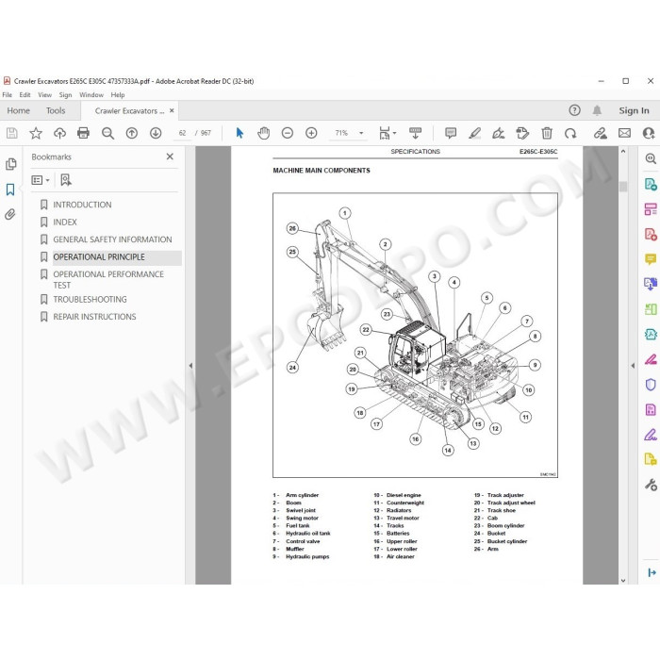The width and height of the screenshot is (660, 660).
Task: Open the REPAIR INSTRUCTIONS bookmark
Action: coord(94,317)
